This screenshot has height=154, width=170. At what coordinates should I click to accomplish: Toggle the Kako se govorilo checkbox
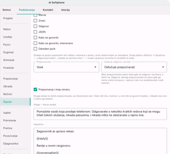tap(35, 37)
